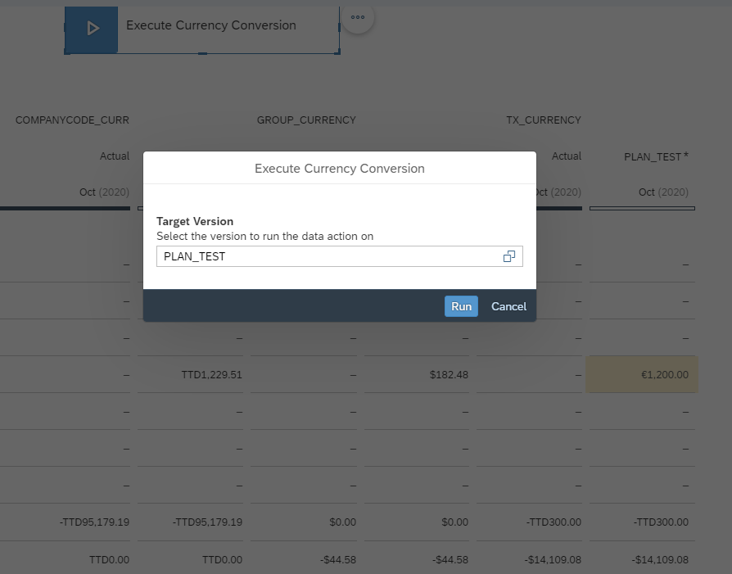Click the Execute Currency Conversion trigger label

211,25
